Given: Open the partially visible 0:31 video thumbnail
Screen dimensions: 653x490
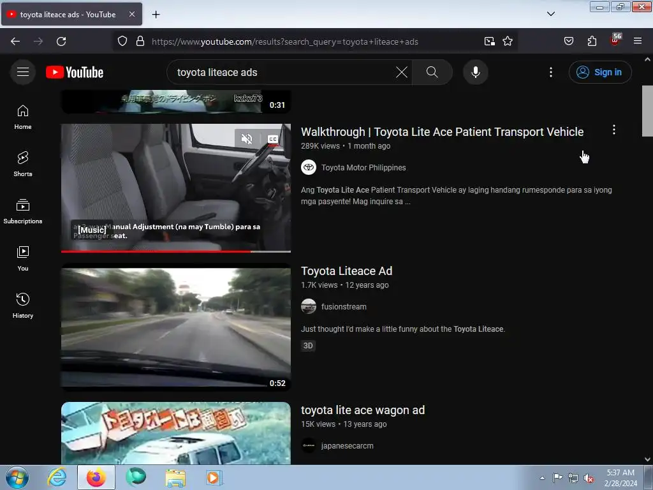Looking at the screenshot, I should (176, 101).
